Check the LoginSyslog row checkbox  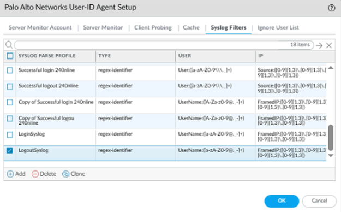(10, 134)
